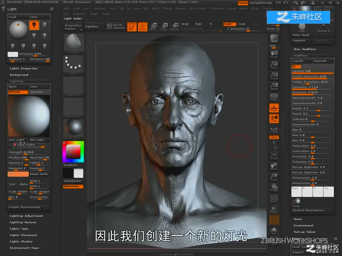
Task: Open the material sphere thumbnail
Action: point(74,129)
